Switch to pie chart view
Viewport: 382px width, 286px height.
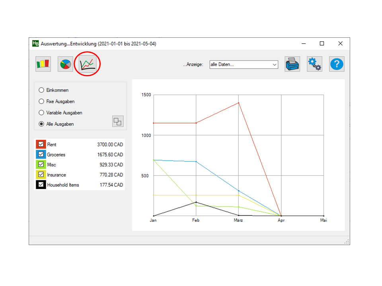tap(65, 64)
